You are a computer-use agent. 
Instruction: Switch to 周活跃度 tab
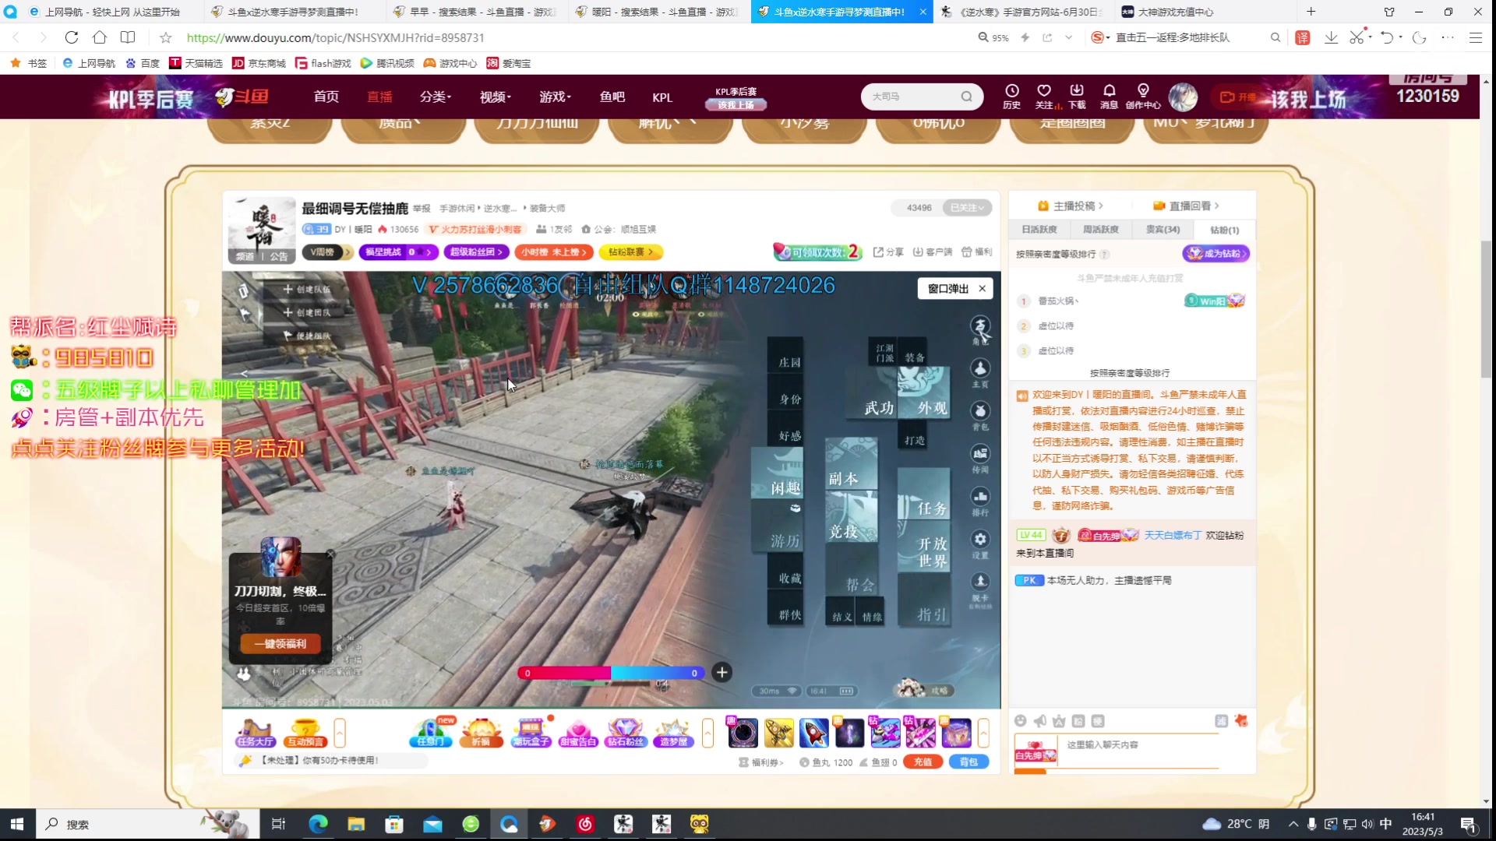(x=1101, y=230)
